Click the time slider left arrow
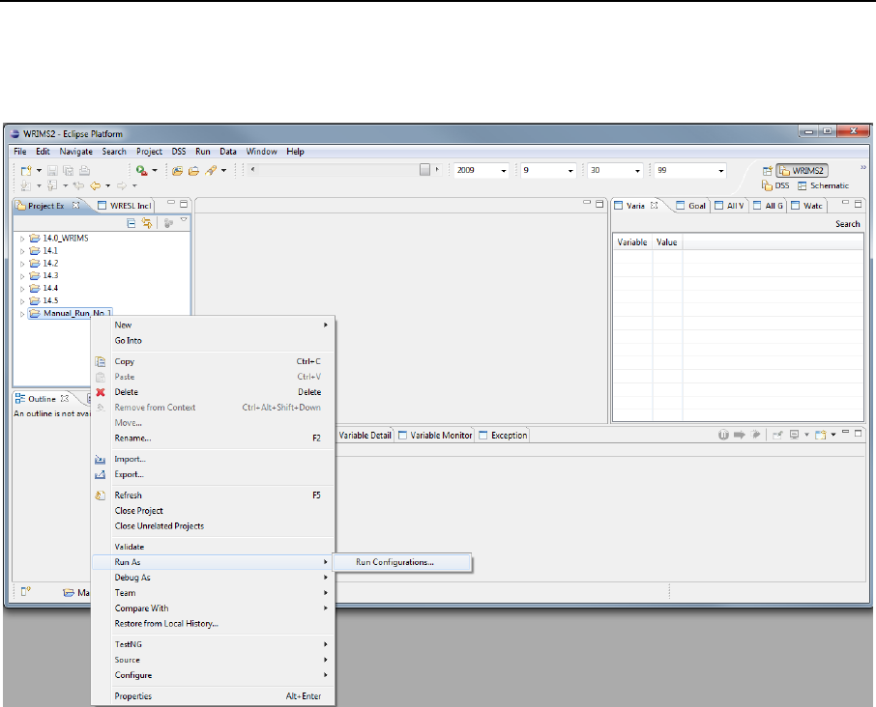Screen dimensions: 876x707 [x=253, y=169]
